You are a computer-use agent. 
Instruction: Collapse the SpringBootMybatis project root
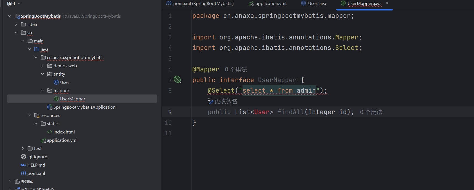10,16
